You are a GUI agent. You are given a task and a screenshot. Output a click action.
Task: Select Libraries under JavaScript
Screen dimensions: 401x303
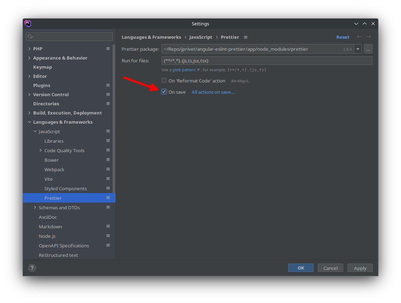pyautogui.click(x=54, y=141)
